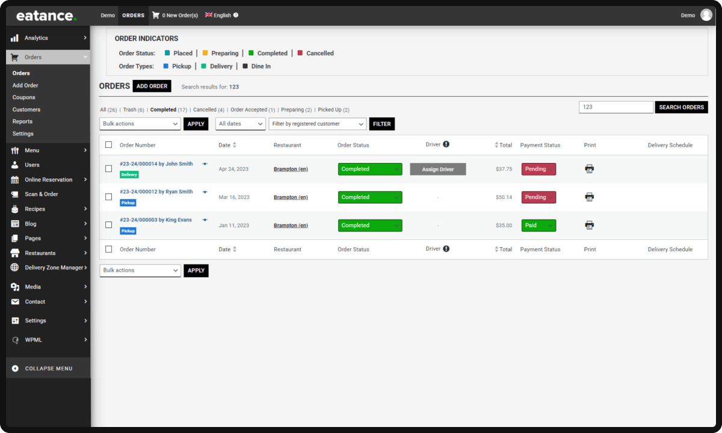The height and width of the screenshot is (433, 722).
Task: Open the top Bulk actions dropdown
Action: point(140,124)
